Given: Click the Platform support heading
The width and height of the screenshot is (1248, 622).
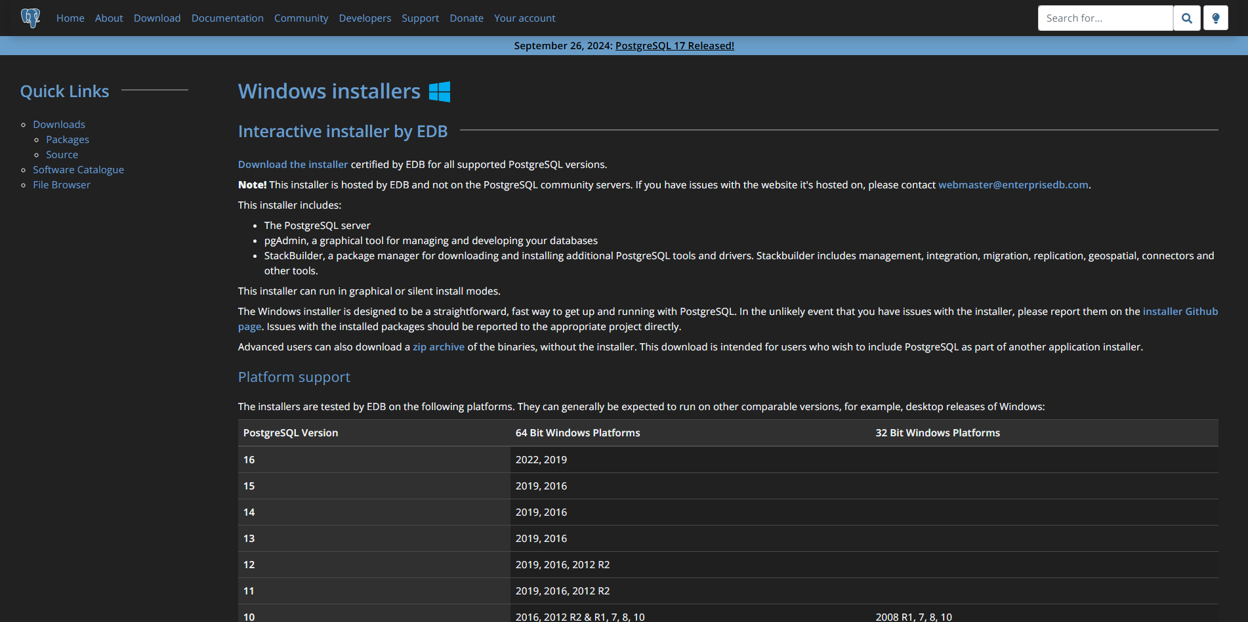Looking at the screenshot, I should (x=294, y=377).
